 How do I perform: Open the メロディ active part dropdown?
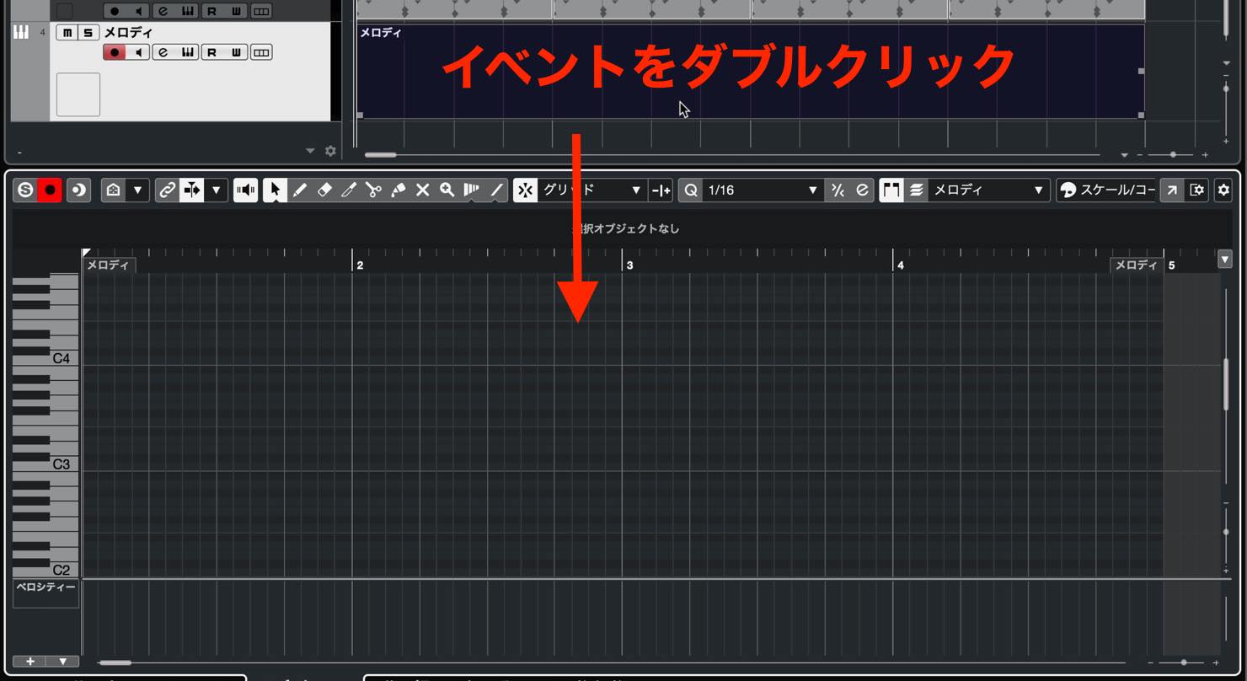(x=990, y=190)
